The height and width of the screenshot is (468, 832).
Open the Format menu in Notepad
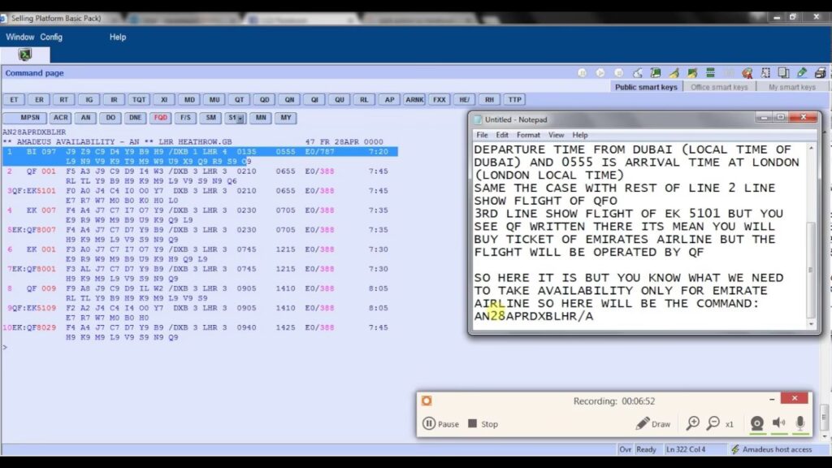528,135
